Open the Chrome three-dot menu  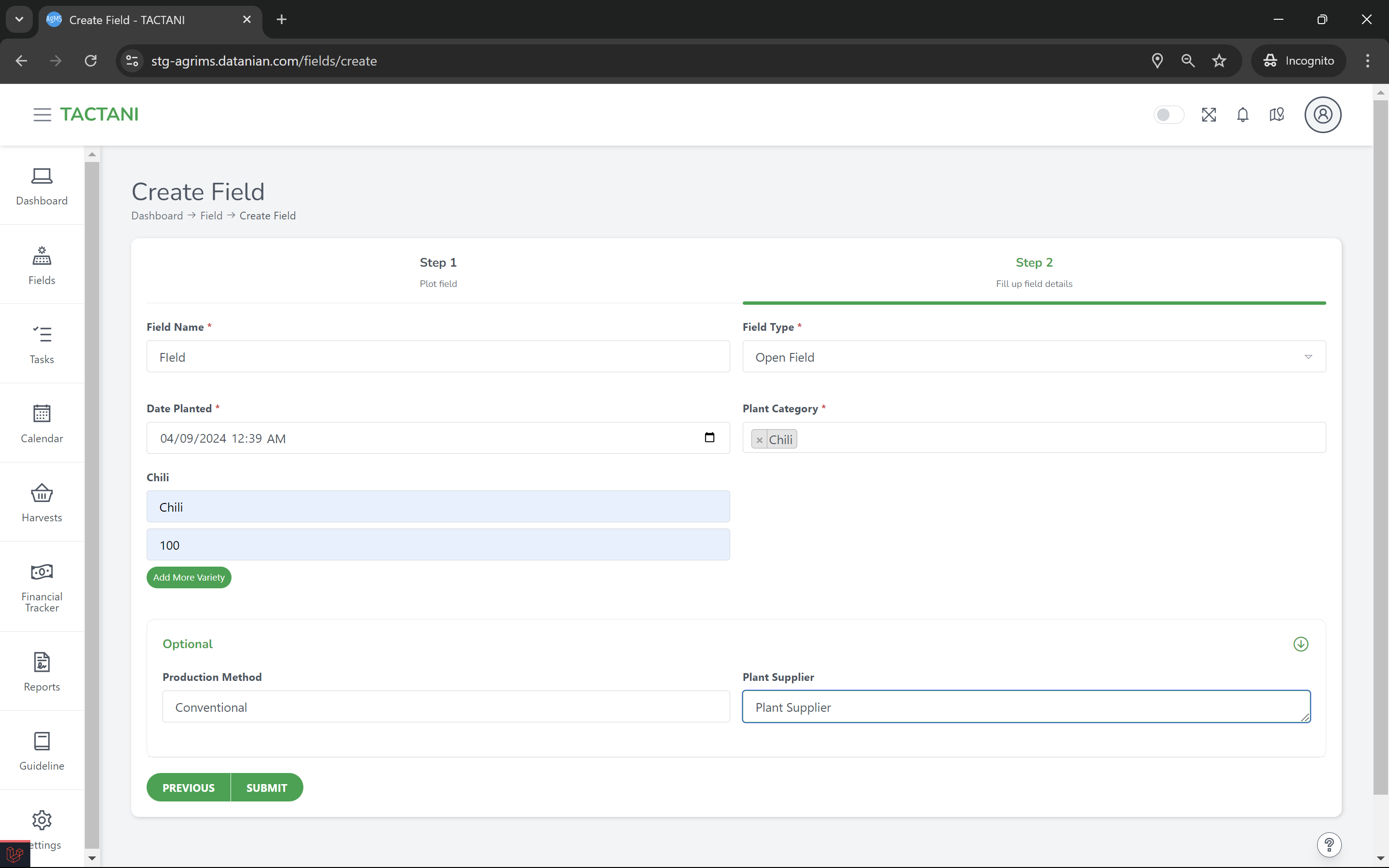(1368, 61)
